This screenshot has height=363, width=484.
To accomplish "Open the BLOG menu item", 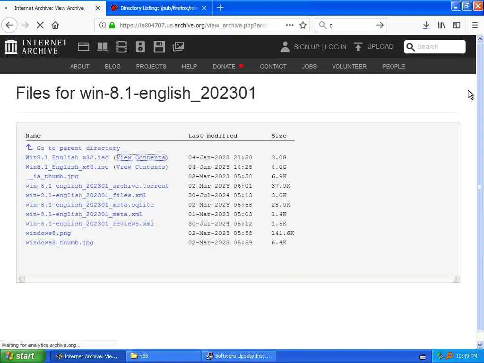I will (x=112, y=66).
